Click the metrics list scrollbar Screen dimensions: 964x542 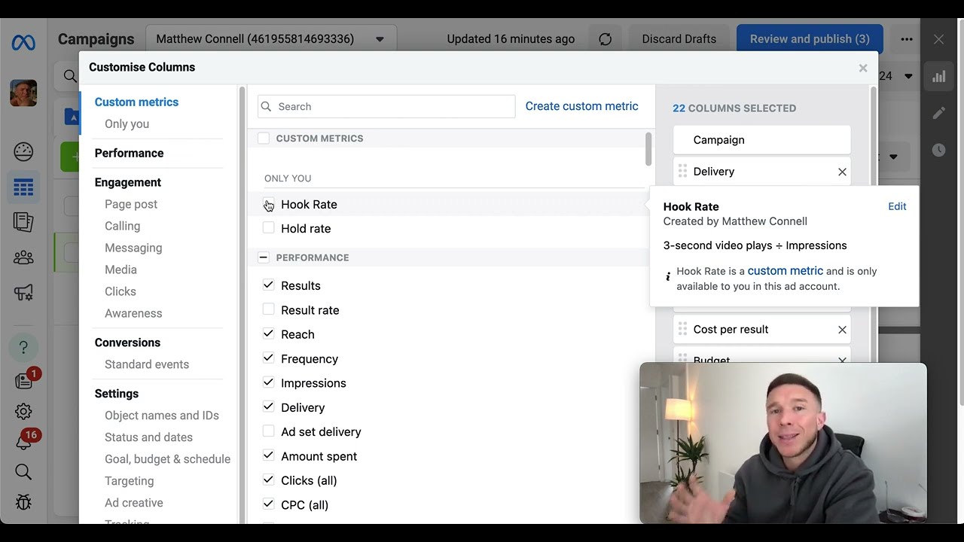[x=648, y=149]
